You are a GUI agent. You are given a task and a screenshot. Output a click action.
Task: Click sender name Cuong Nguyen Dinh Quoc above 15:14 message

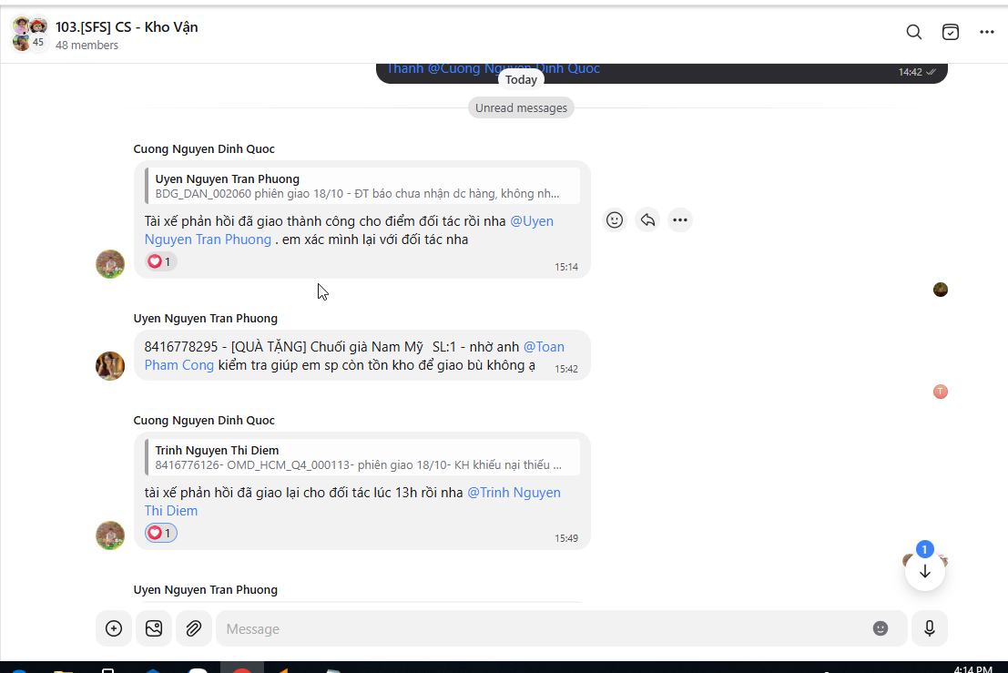coord(204,148)
